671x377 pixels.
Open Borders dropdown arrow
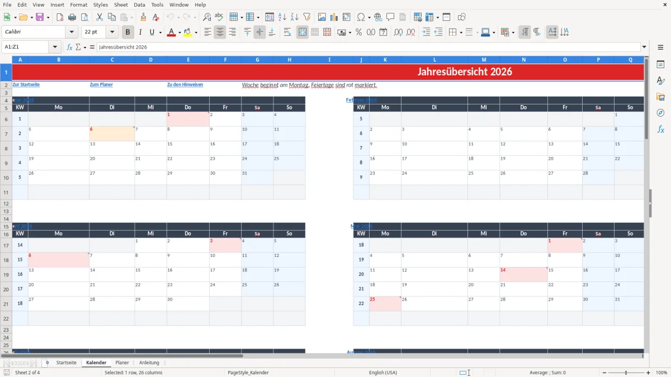pyautogui.click(x=460, y=32)
